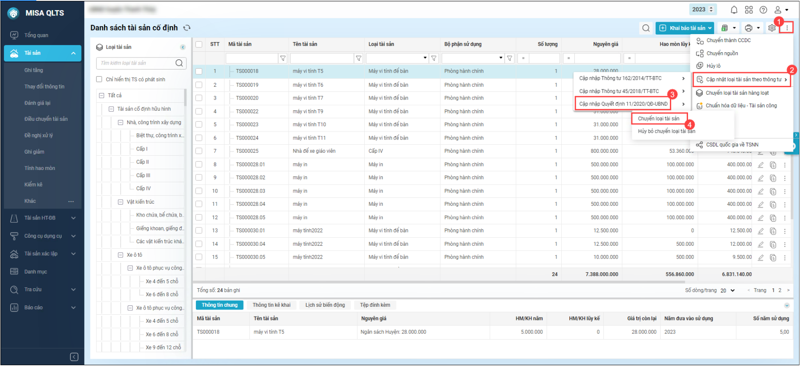This screenshot has width=801, height=367.
Task: Click the duplicate icon for row TS000030.01
Action: tap(773, 231)
